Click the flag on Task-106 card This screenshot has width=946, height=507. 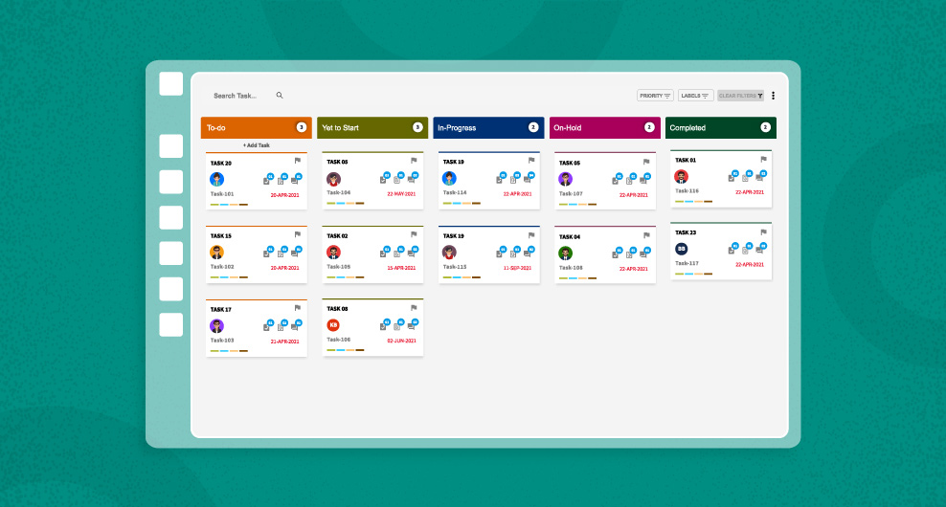click(414, 307)
